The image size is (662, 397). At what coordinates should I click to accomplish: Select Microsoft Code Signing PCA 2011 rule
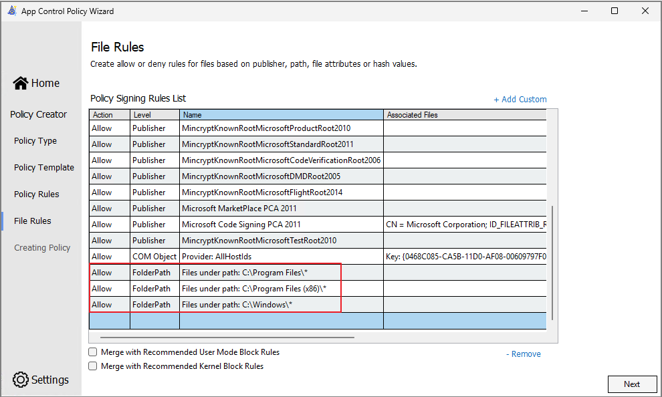282,225
